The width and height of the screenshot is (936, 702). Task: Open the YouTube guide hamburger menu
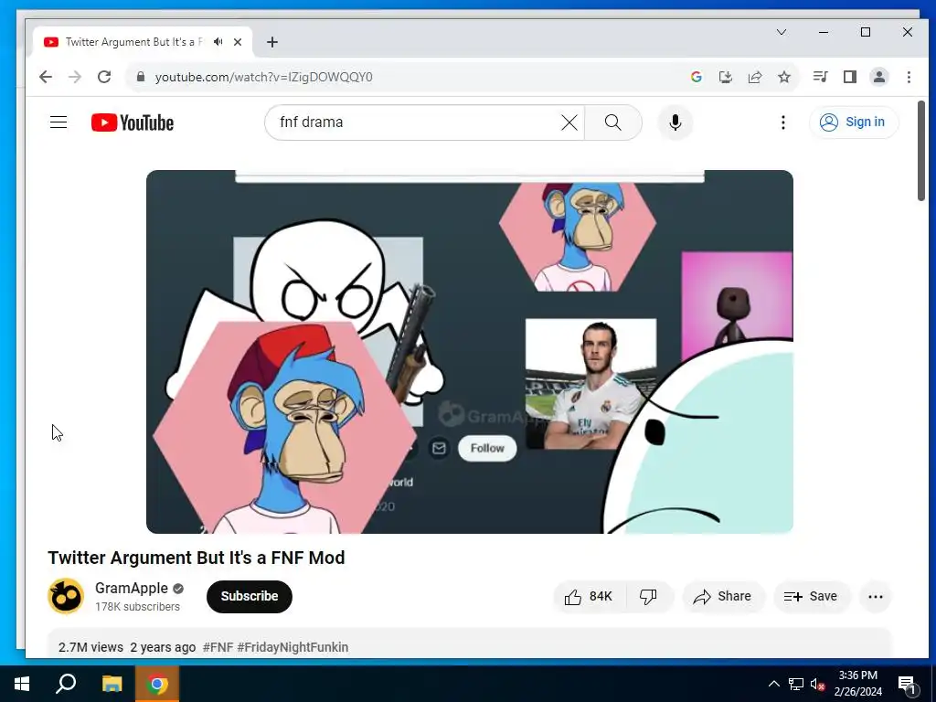[x=58, y=122]
